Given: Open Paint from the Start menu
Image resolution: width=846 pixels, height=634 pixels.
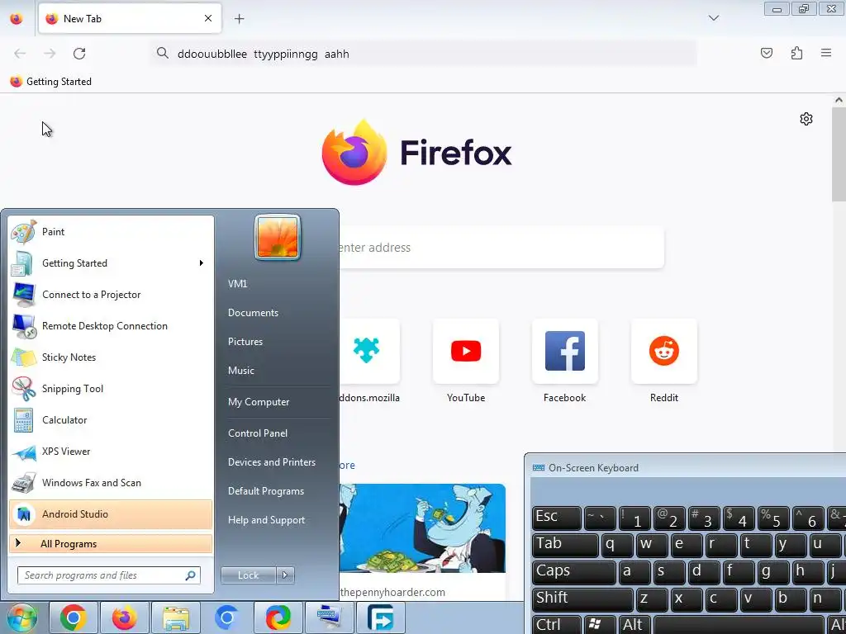Looking at the screenshot, I should [x=111, y=232].
